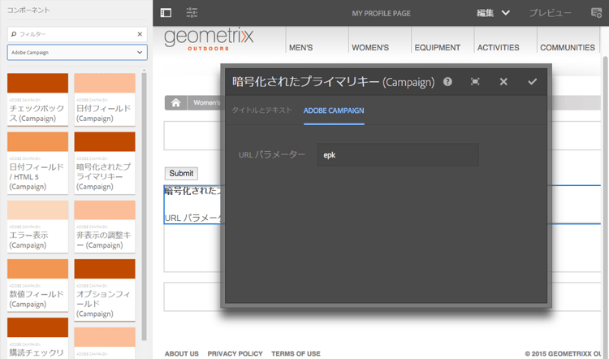This screenshot has width=609, height=359.
Task: Click the Women's breadcrumb item
Action: click(x=206, y=102)
